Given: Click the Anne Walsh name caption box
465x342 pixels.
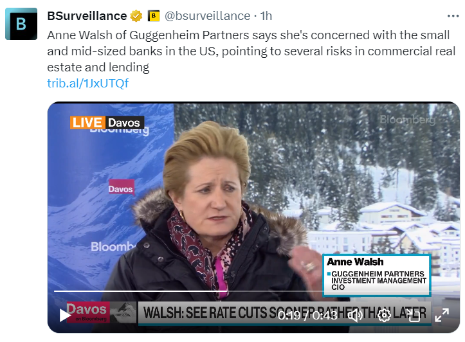Looking at the screenshot, I should pos(377,274).
